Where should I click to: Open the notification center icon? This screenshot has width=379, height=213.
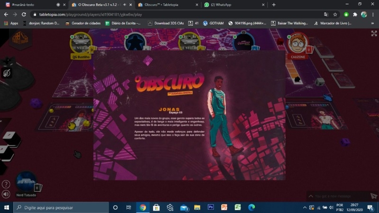coord(370,207)
